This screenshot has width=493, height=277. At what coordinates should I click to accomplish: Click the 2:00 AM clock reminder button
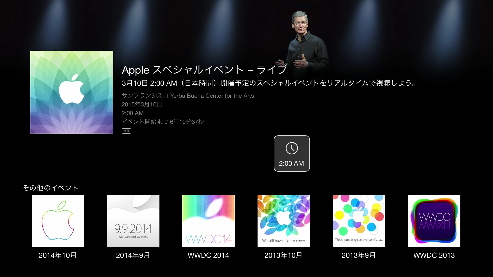(x=292, y=153)
